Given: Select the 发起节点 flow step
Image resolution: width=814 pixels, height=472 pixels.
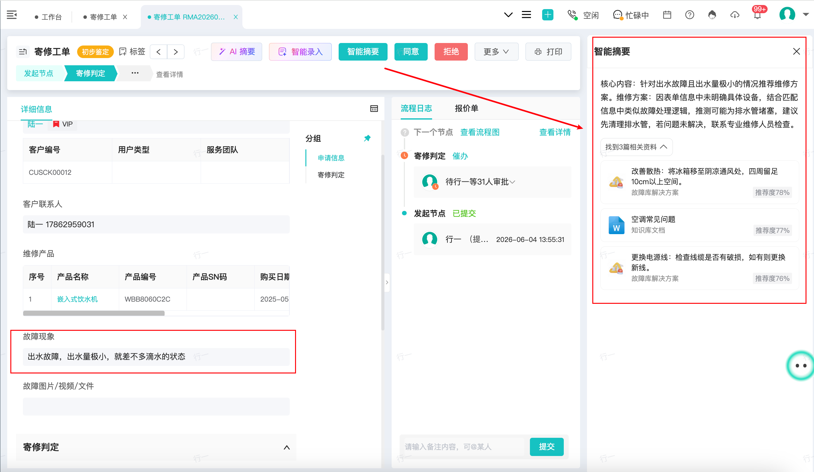Looking at the screenshot, I should click(x=39, y=73).
